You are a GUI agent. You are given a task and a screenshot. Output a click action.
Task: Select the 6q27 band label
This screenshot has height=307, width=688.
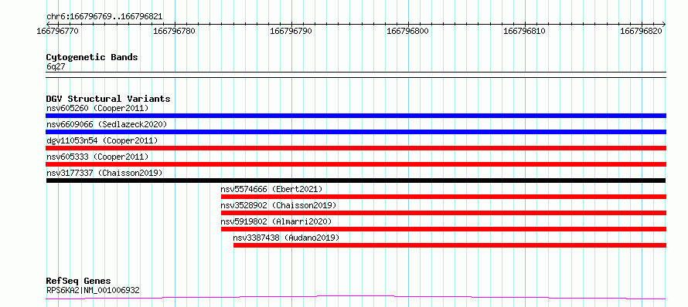tap(56, 66)
